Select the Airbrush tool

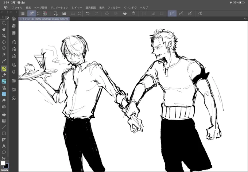pyautogui.click(x=4, y=87)
